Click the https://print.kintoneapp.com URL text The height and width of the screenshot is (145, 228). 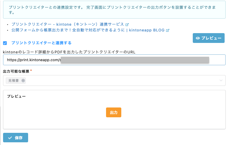(34, 60)
